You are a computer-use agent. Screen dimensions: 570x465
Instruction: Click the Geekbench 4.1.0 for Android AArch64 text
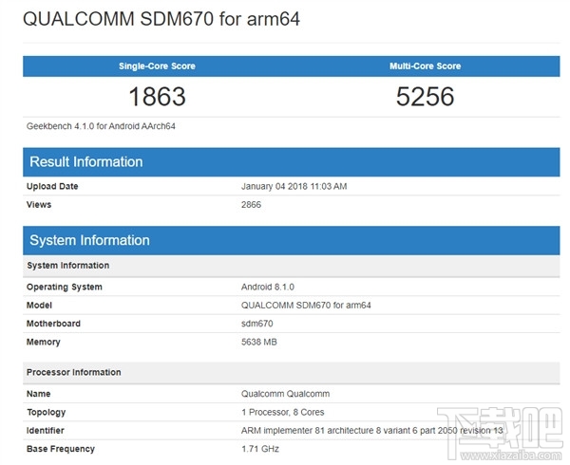tap(101, 126)
